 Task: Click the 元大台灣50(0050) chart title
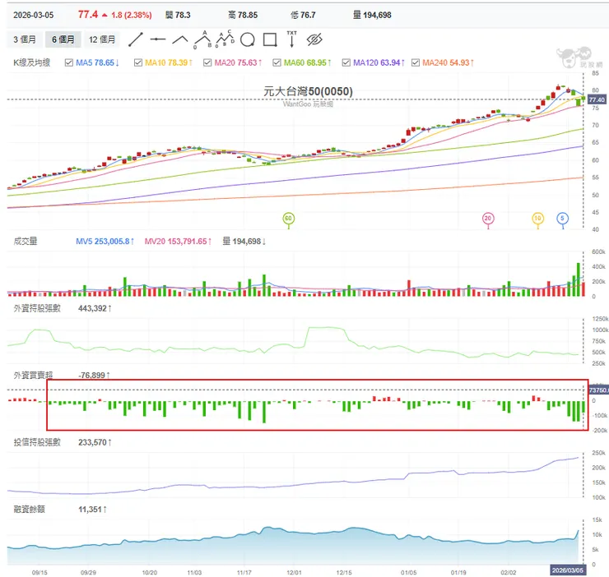pos(308,91)
